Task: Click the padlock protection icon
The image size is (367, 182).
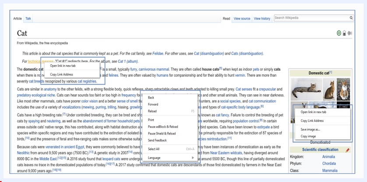Action: 344,33
